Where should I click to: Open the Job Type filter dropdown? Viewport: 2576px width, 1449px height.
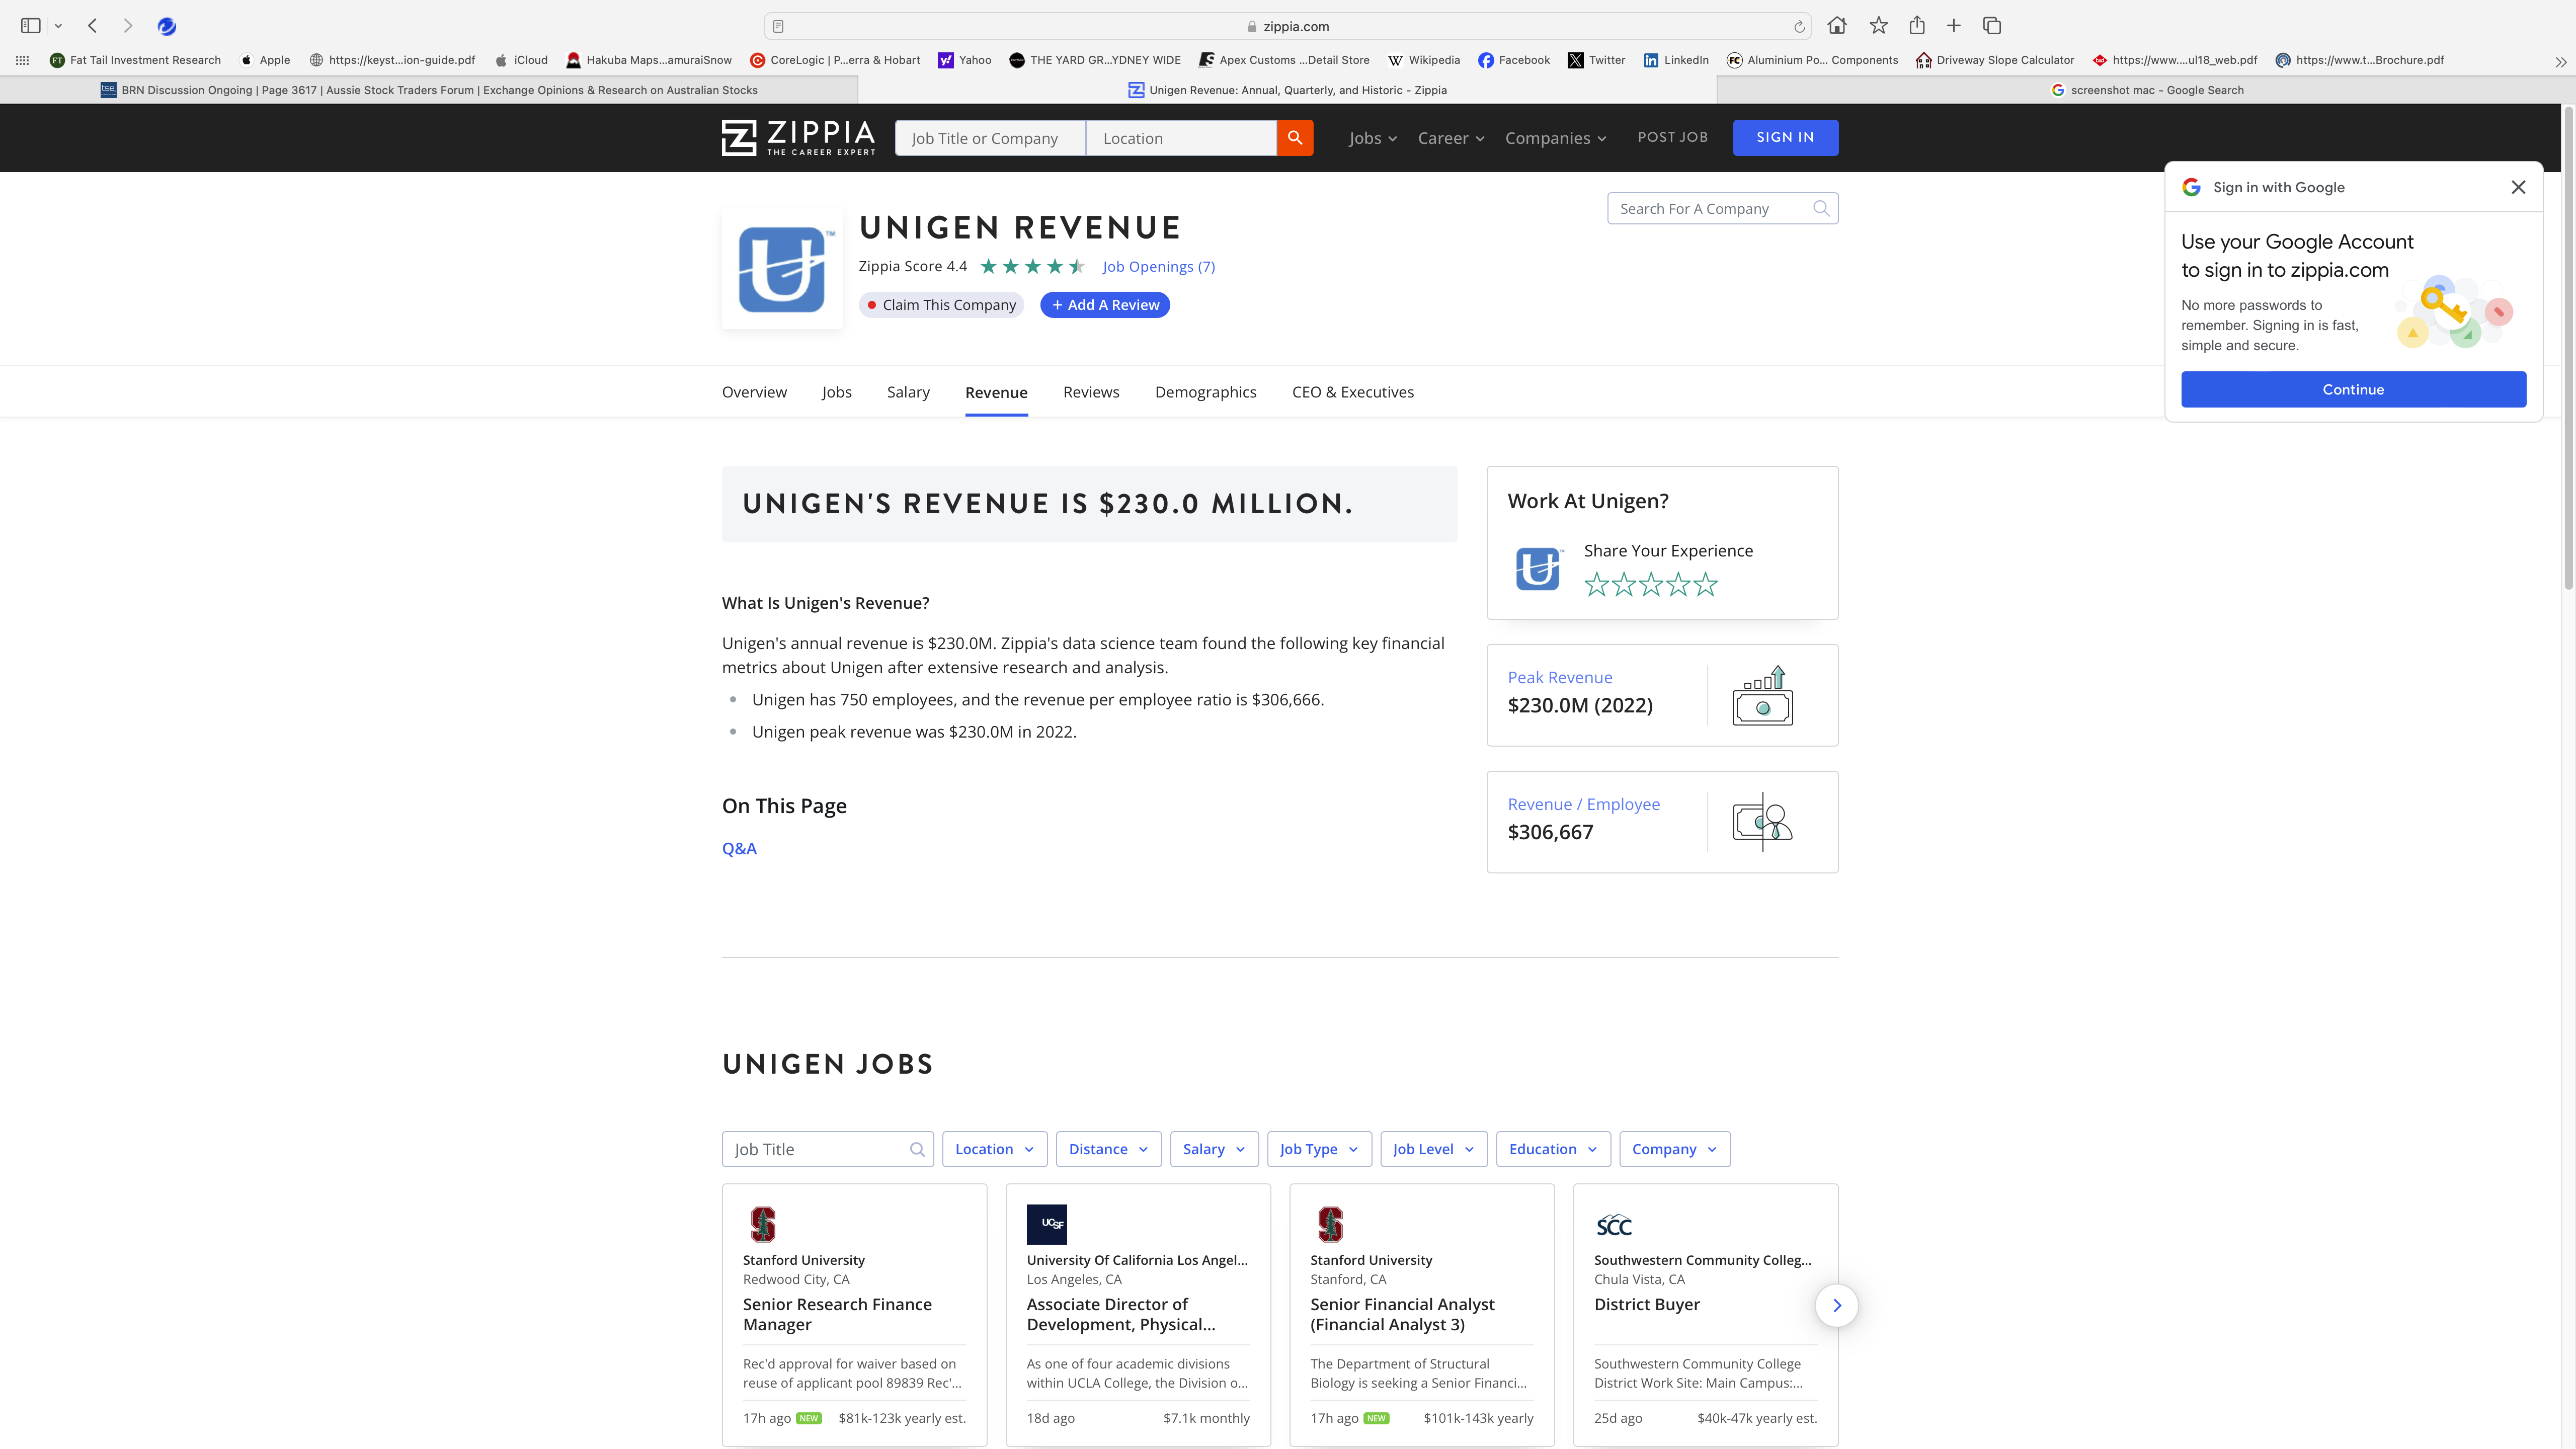point(1319,1150)
